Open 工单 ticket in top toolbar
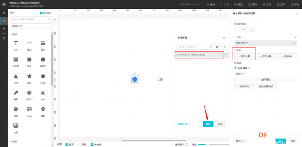The width and height of the screenshot is (302, 147). click(281, 4)
